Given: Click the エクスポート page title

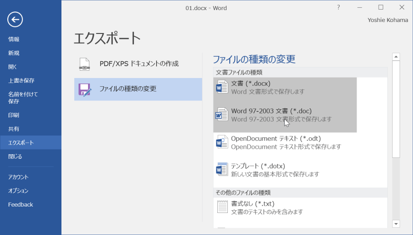Looking at the screenshot, I should (x=107, y=38).
